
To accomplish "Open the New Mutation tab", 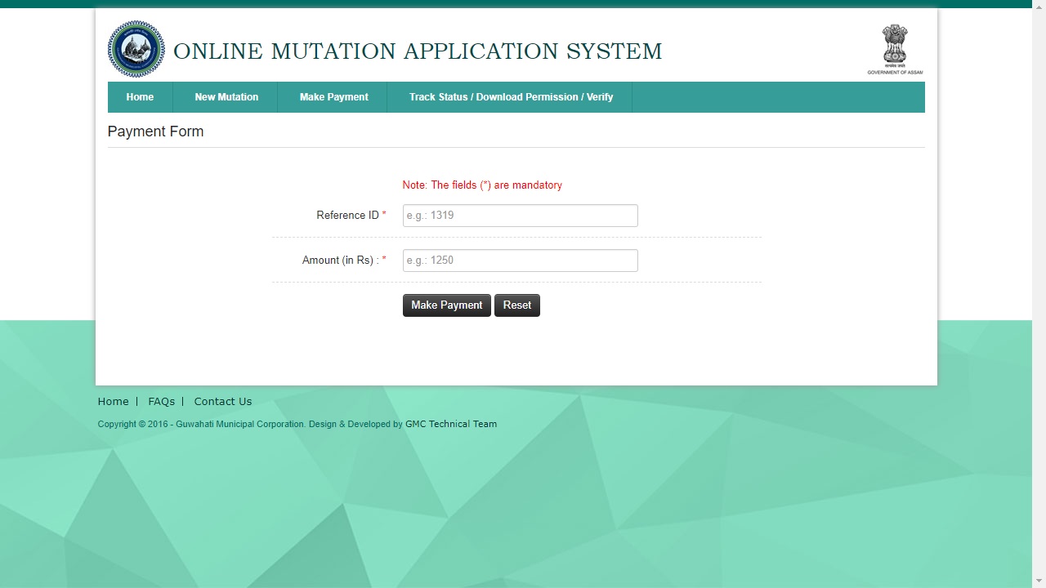I will pyautogui.click(x=226, y=96).
